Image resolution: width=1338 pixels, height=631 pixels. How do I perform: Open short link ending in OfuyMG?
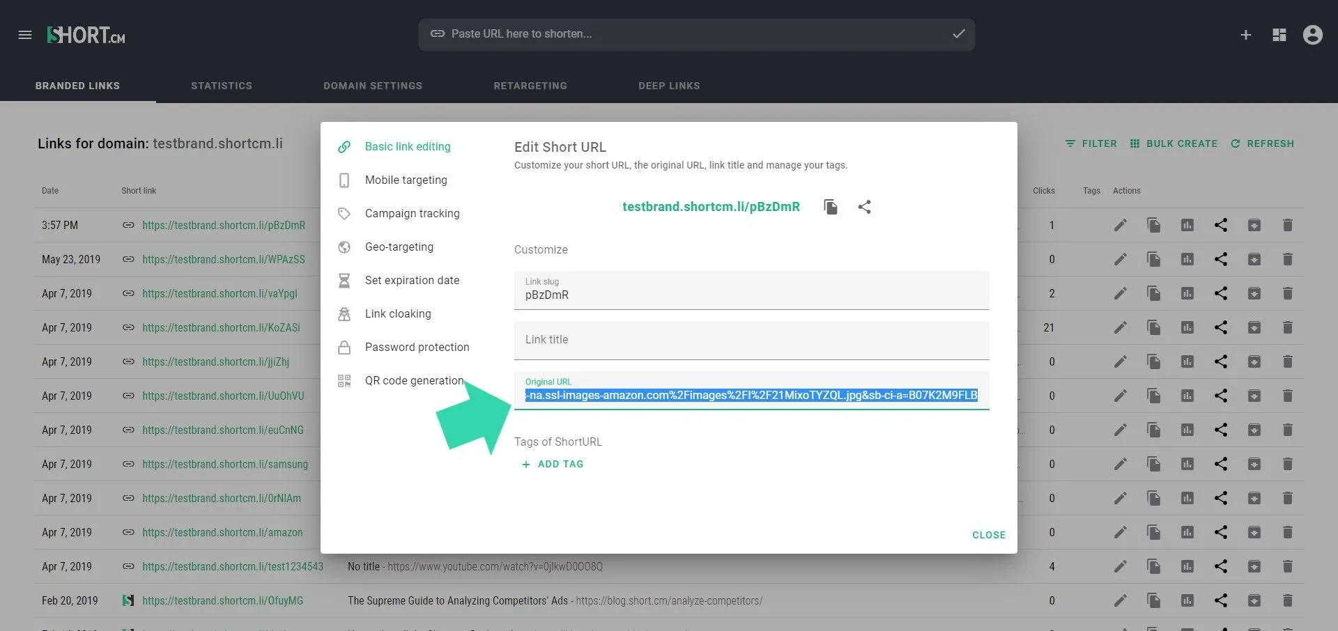pyautogui.click(x=223, y=600)
